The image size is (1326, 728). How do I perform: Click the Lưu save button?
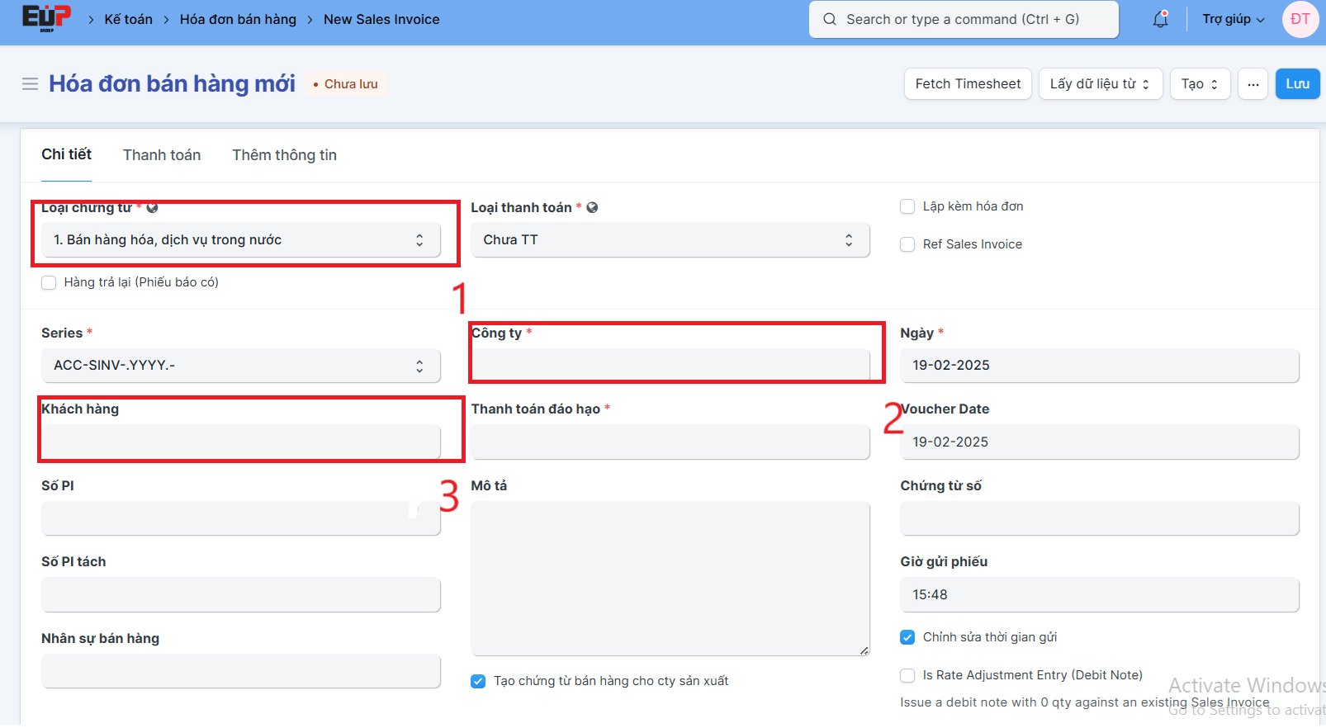[1297, 84]
